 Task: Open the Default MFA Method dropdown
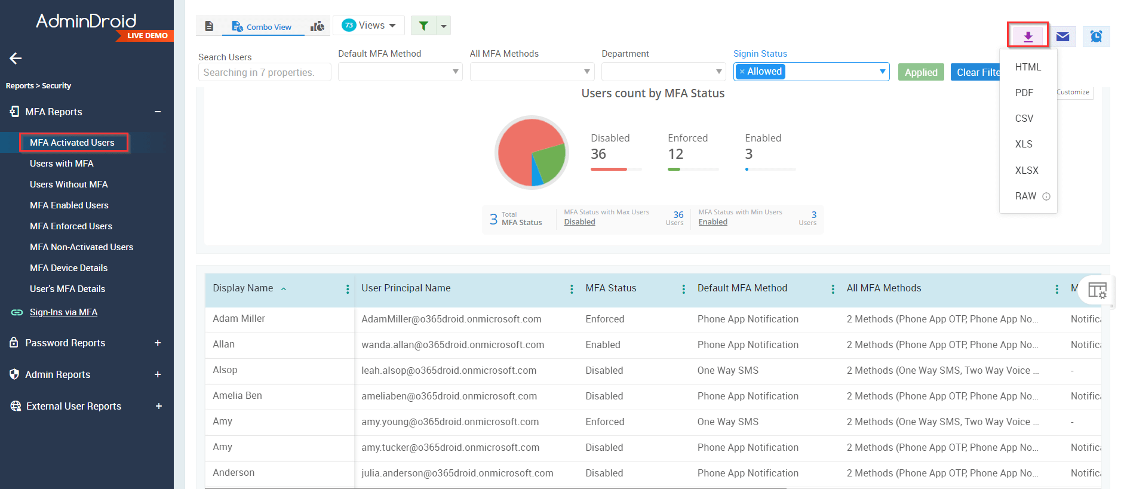pos(400,72)
